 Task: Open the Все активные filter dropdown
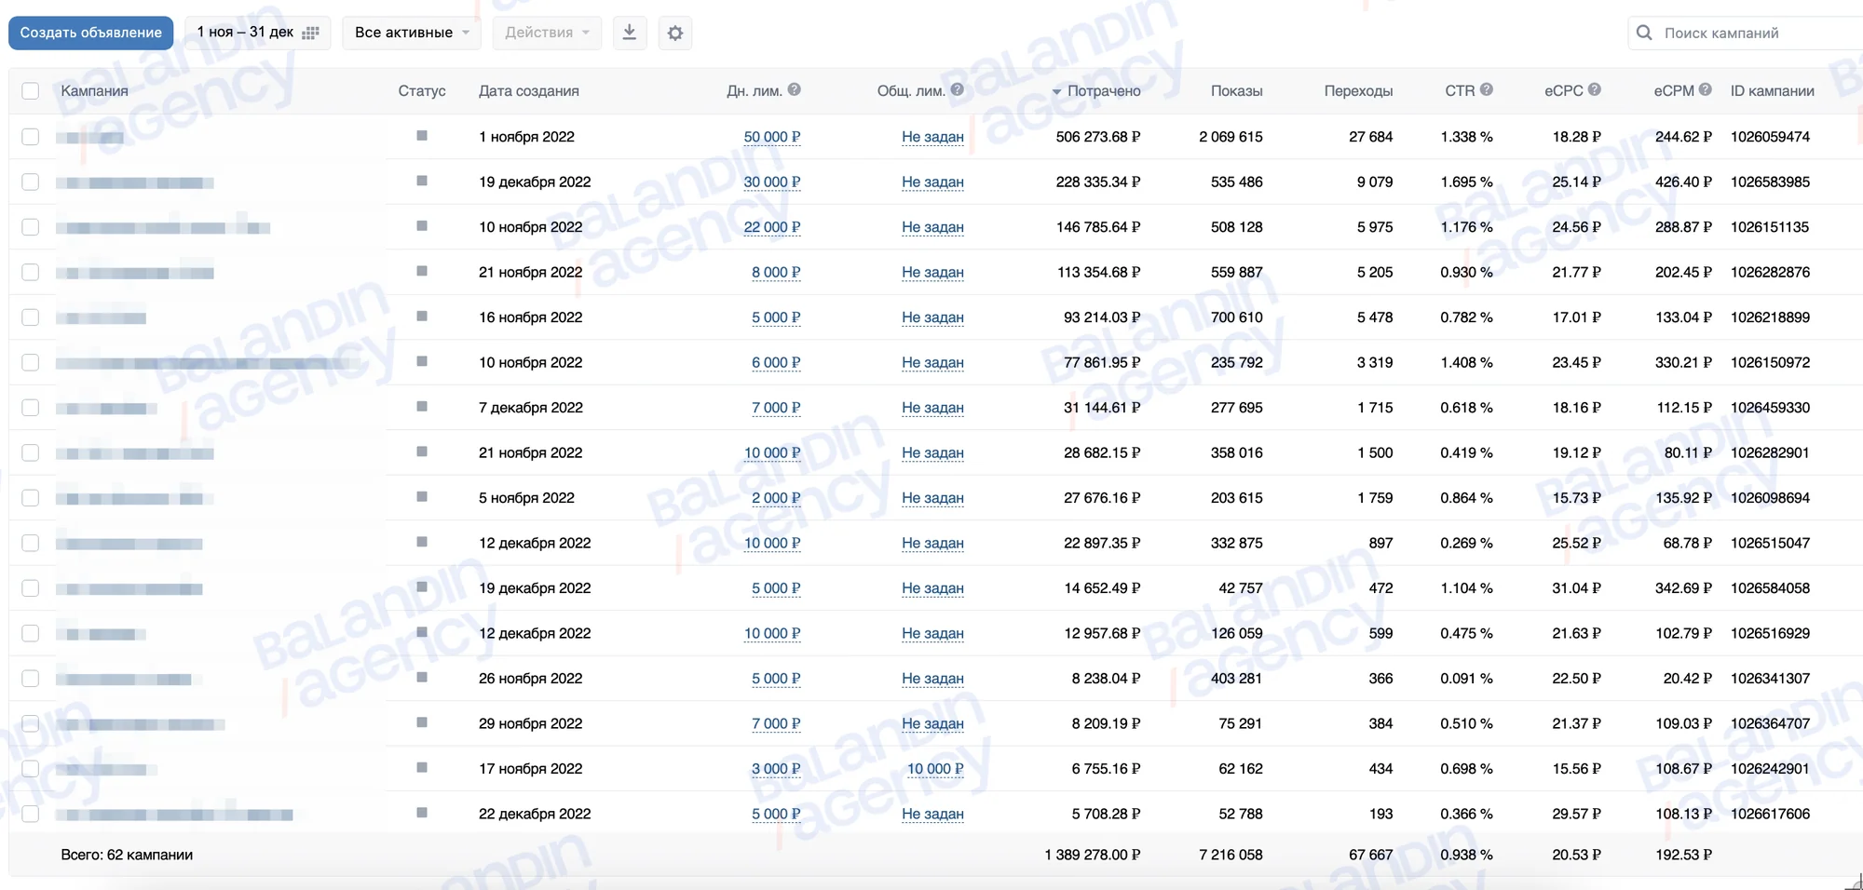412,33
